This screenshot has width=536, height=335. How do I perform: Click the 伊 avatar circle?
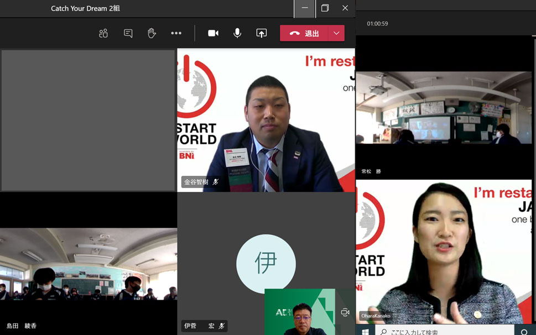click(x=266, y=264)
